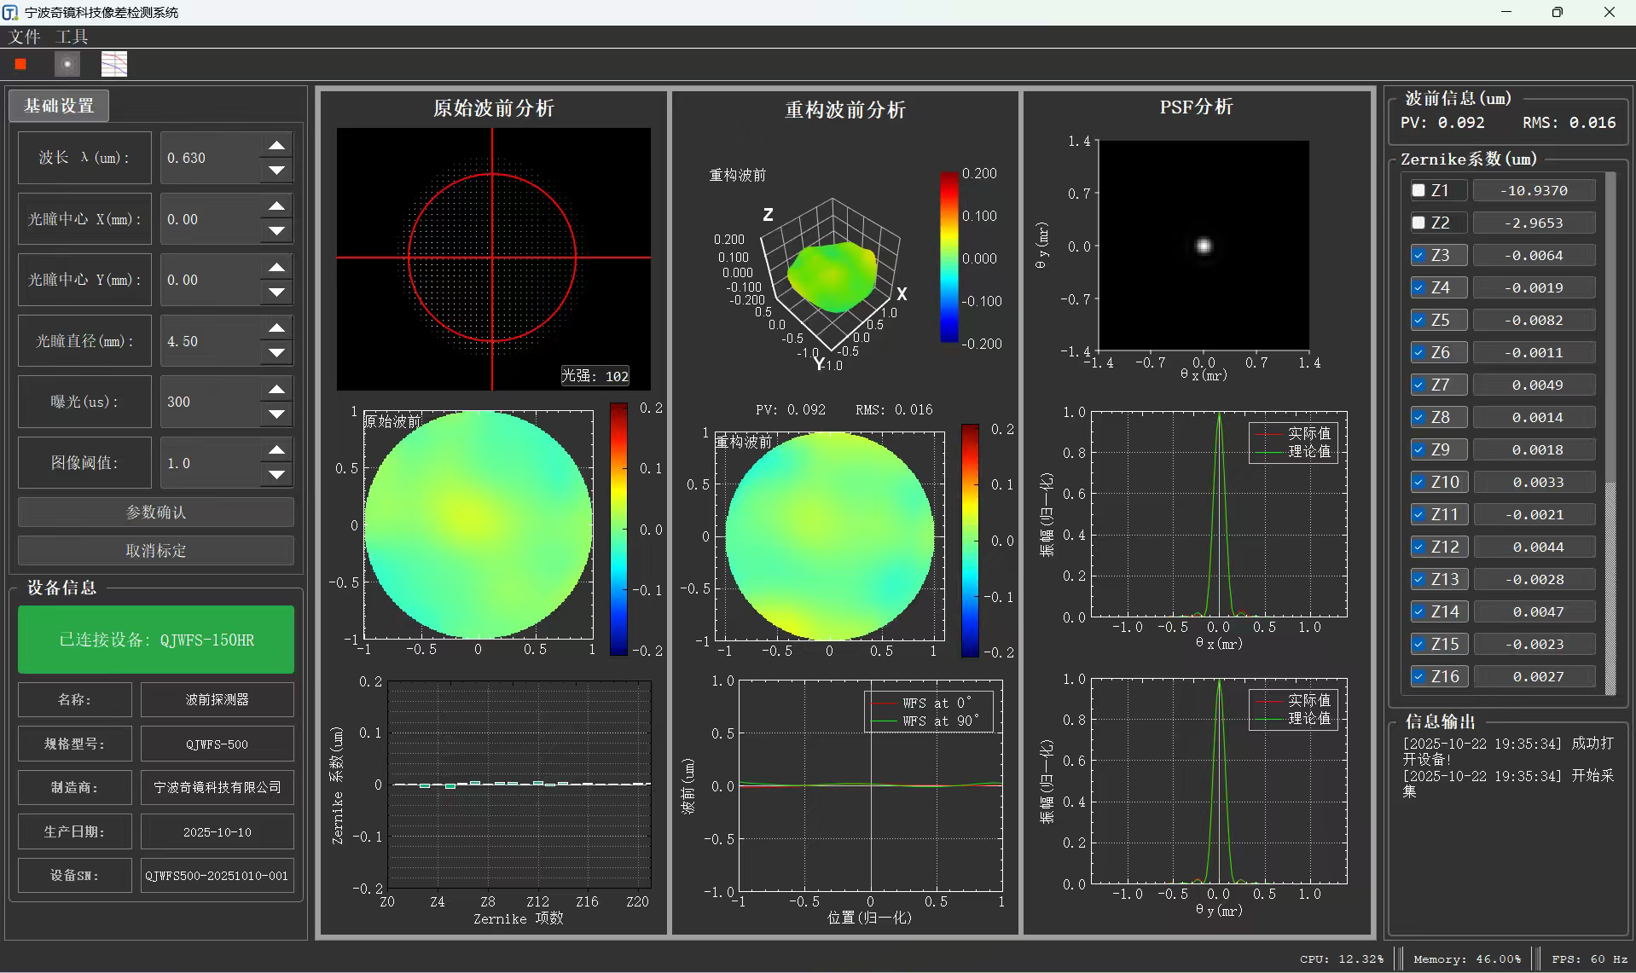The image size is (1636, 973).
Task: Open the 文件 menu
Action: click(x=25, y=37)
